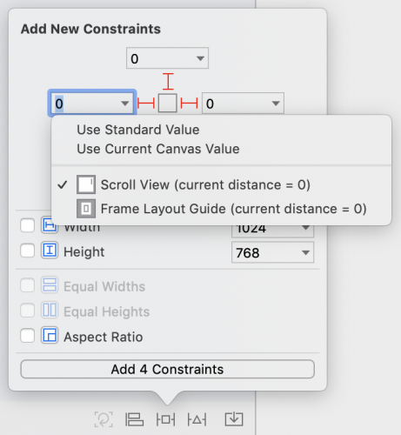Toggle the top red spacing strut

point(168,82)
